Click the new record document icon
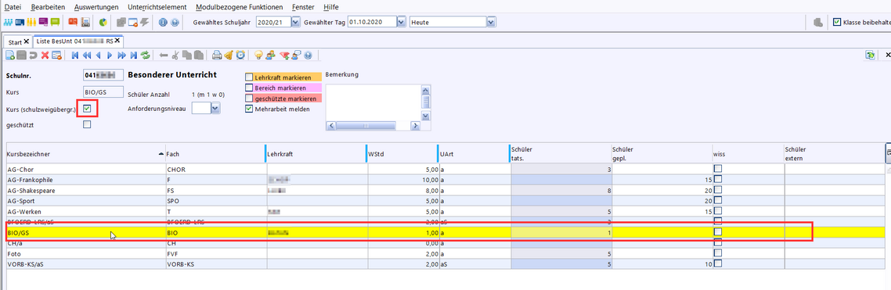Viewport: 891px width, 290px height. [9, 55]
